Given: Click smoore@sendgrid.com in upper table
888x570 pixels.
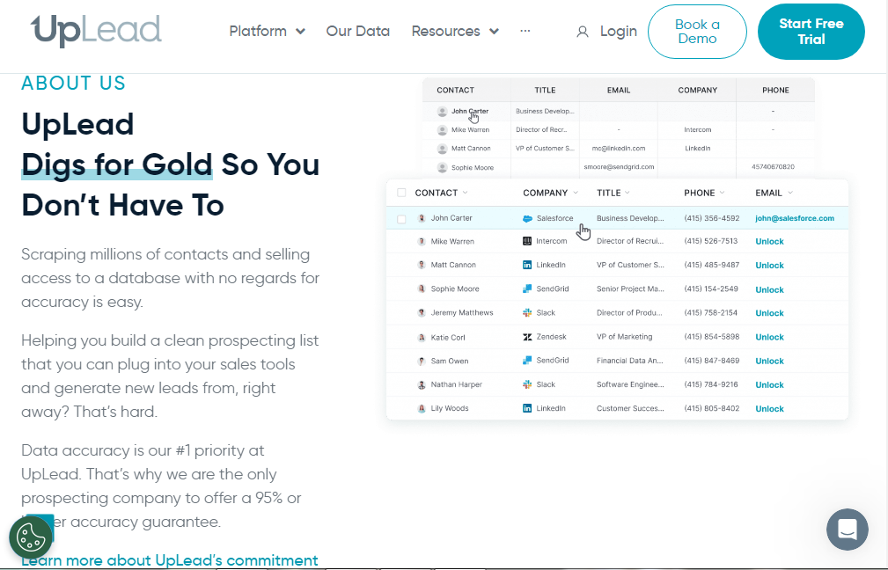Looking at the screenshot, I should pyautogui.click(x=619, y=167).
